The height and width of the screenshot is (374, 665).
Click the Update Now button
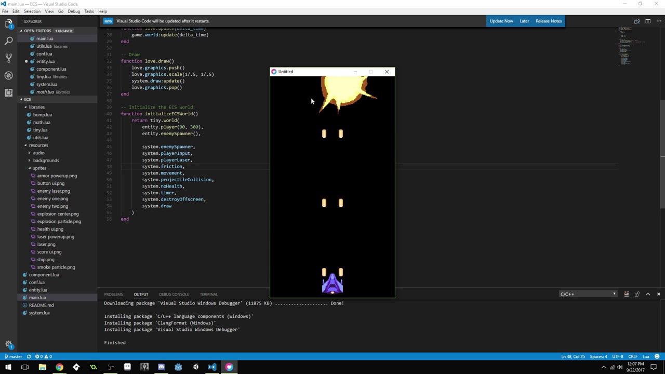(501, 21)
